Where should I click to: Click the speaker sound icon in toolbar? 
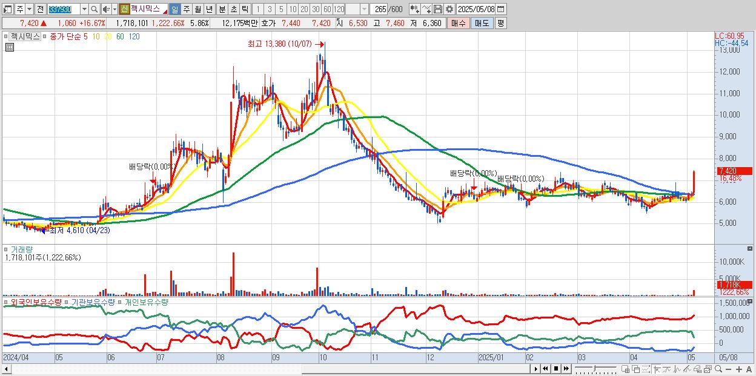pos(106,9)
